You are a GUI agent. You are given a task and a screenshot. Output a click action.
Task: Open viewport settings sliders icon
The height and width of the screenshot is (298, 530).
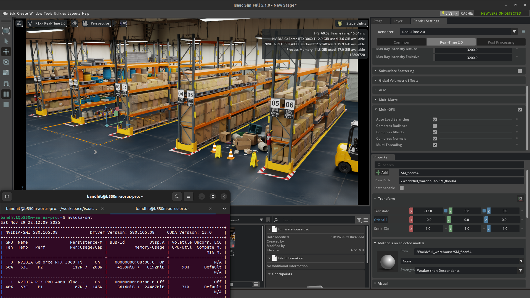pyautogui.click(x=19, y=23)
